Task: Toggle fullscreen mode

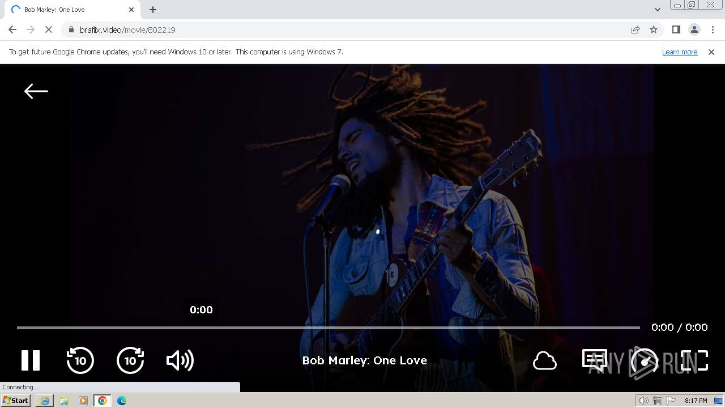Action: pos(694,360)
